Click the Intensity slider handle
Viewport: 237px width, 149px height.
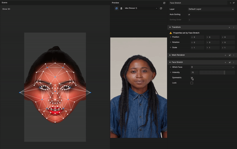(x=224, y=73)
